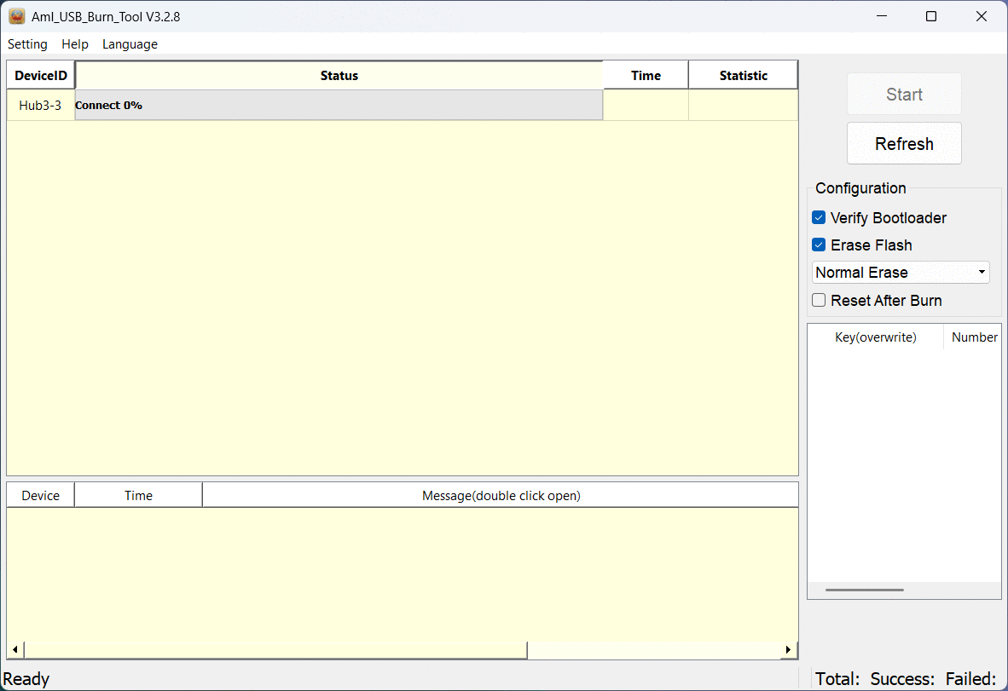This screenshot has width=1008, height=691.
Task: Toggle the Verify Bootloader checkbox
Action: tap(819, 218)
